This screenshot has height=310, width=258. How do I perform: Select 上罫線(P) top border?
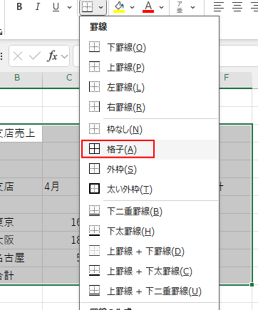pos(149,67)
